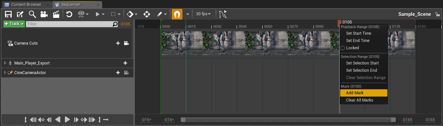Open render movie clapperboard icon
443x126 pixels.
coord(56,14)
